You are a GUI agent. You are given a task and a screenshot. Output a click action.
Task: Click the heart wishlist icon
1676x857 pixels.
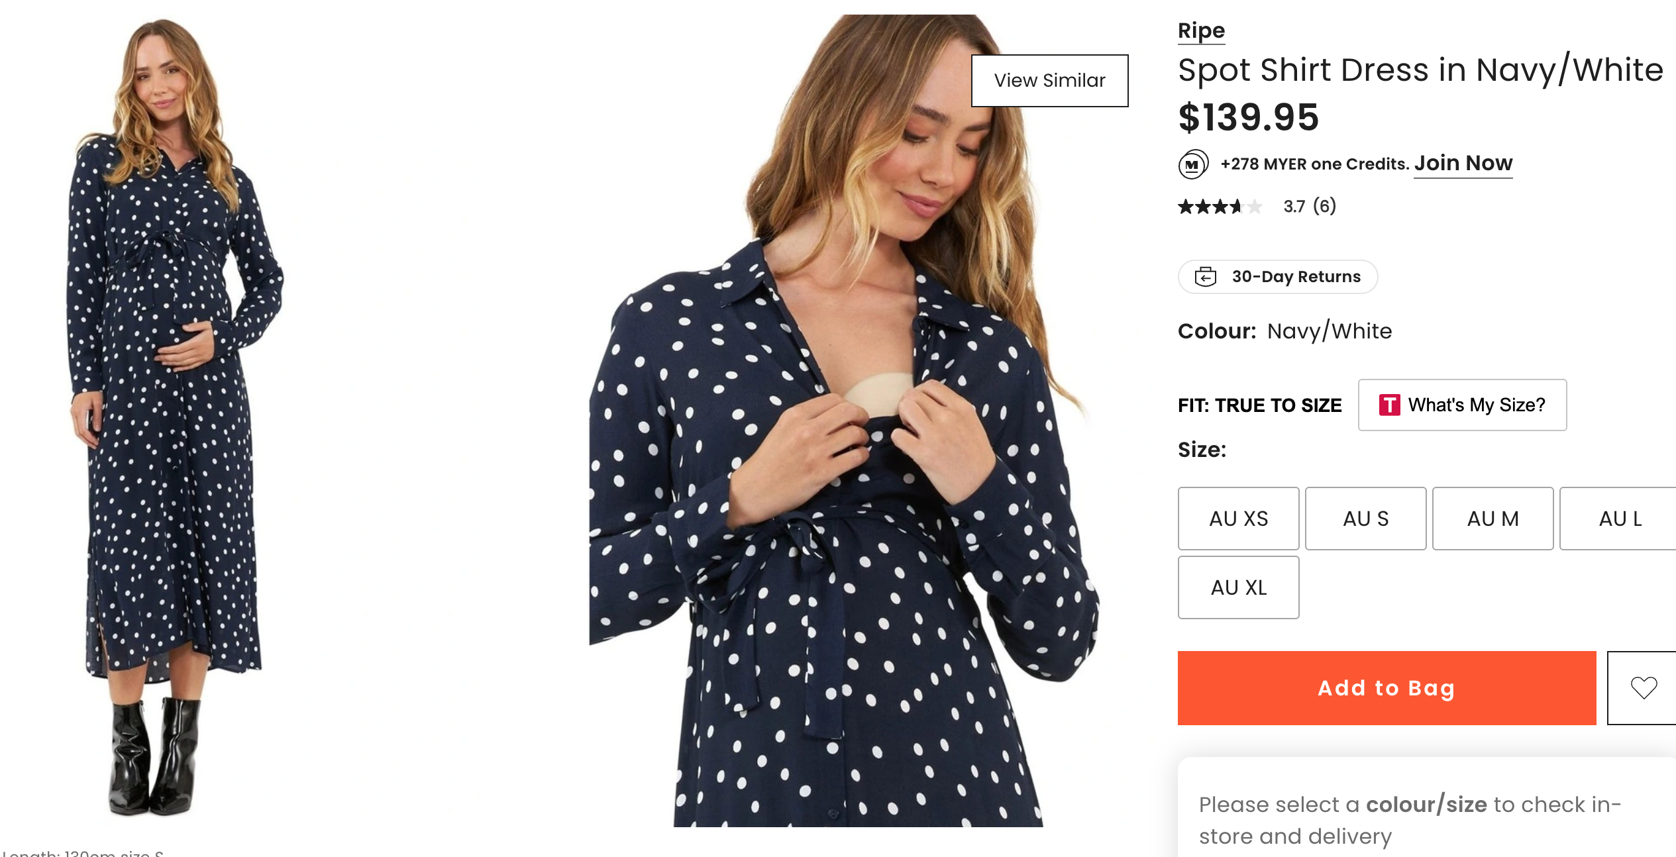(x=1644, y=687)
